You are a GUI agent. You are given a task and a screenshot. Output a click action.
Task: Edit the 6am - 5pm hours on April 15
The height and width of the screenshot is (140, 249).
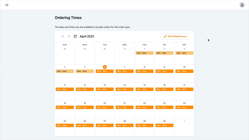145,89
